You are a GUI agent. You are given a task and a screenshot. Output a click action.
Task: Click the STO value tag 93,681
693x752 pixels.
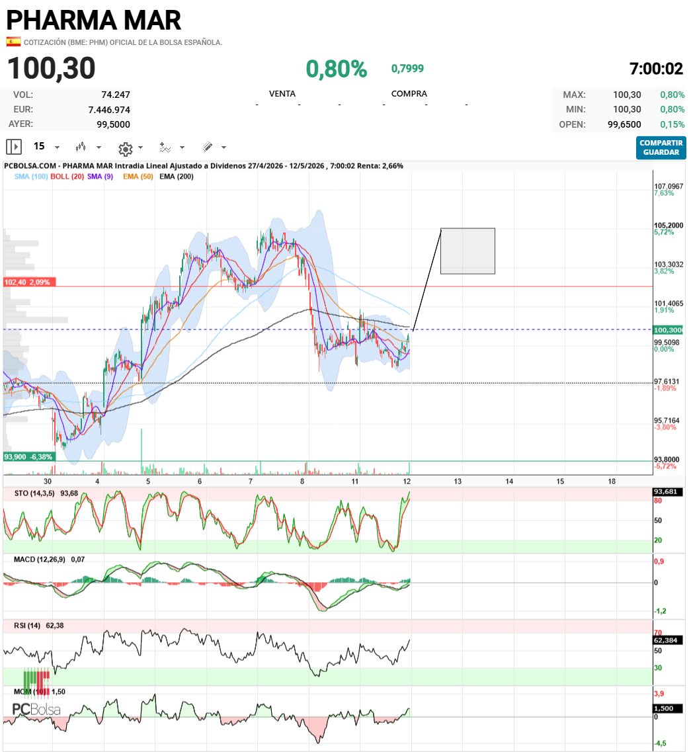[668, 491]
